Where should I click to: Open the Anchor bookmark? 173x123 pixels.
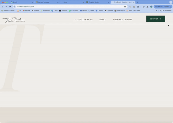click(x=83, y=11)
